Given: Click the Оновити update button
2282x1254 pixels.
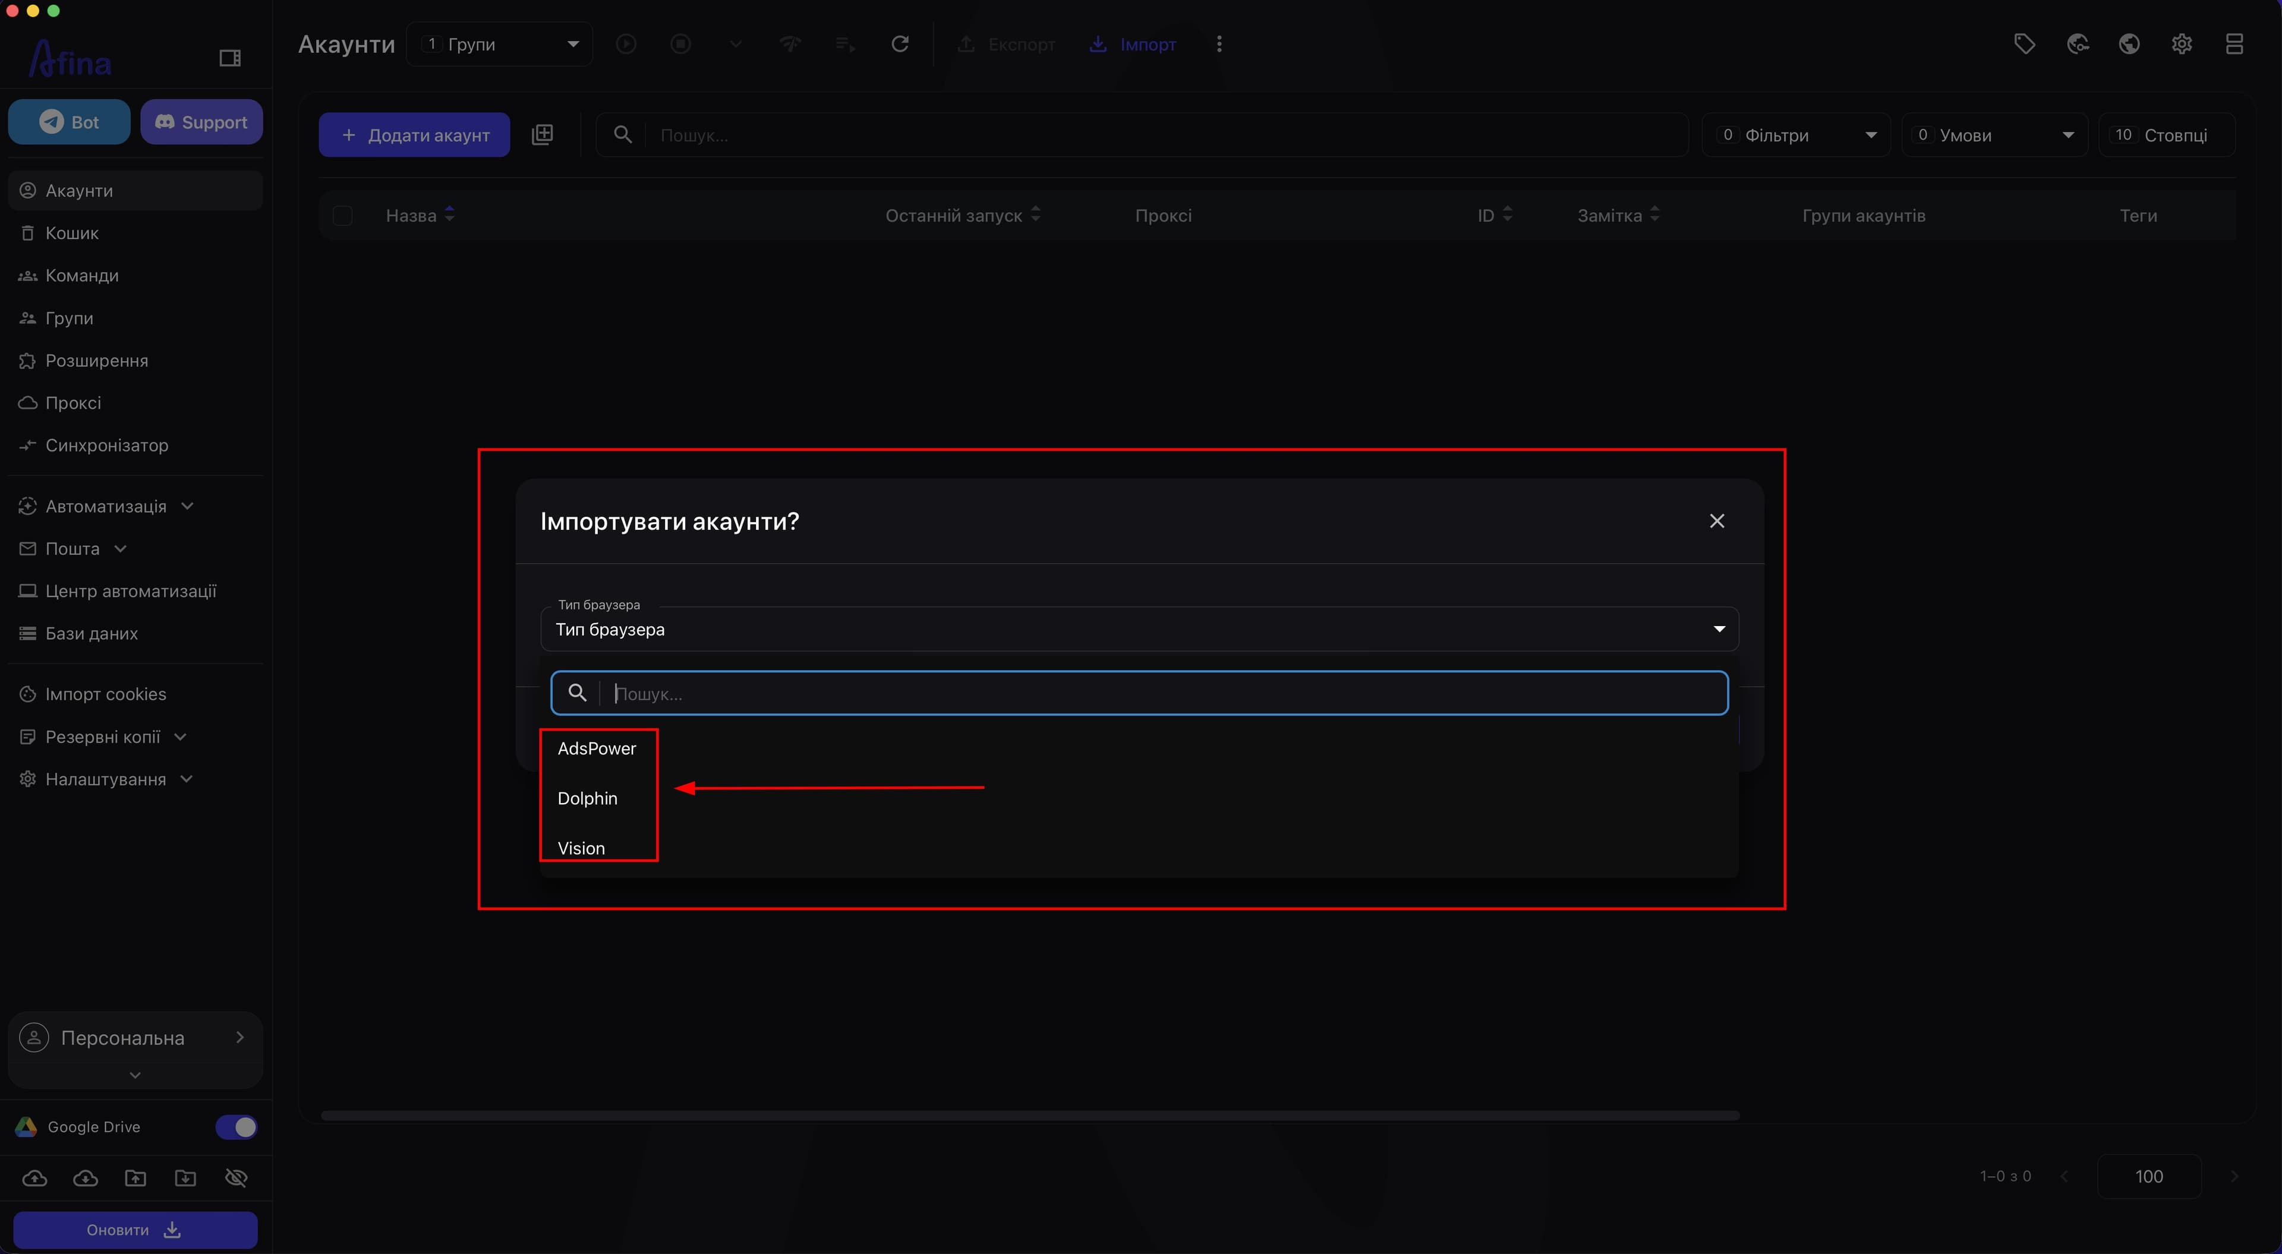Looking at the screenshot, I should [135, 1230].
